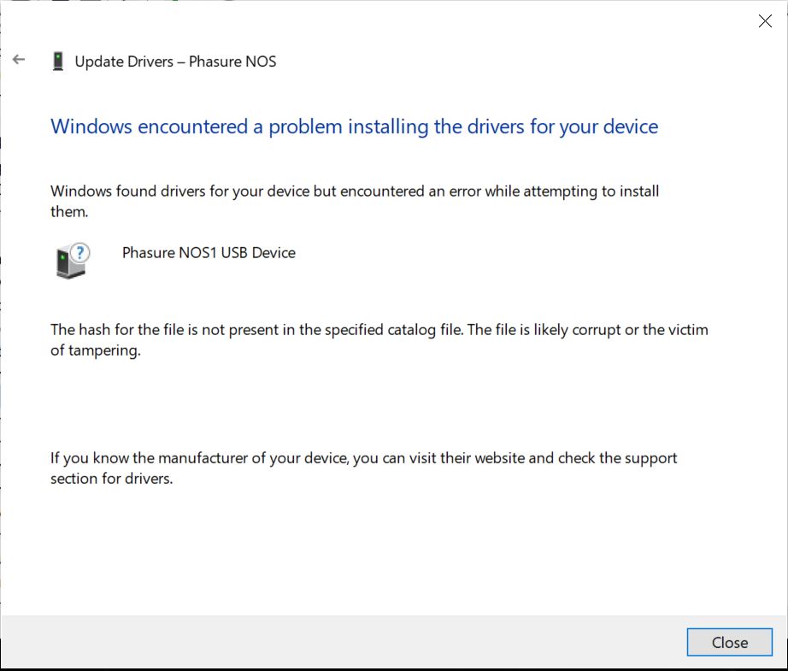Select the 'Phasure NOS1 USB Device' text

point(209,252)
